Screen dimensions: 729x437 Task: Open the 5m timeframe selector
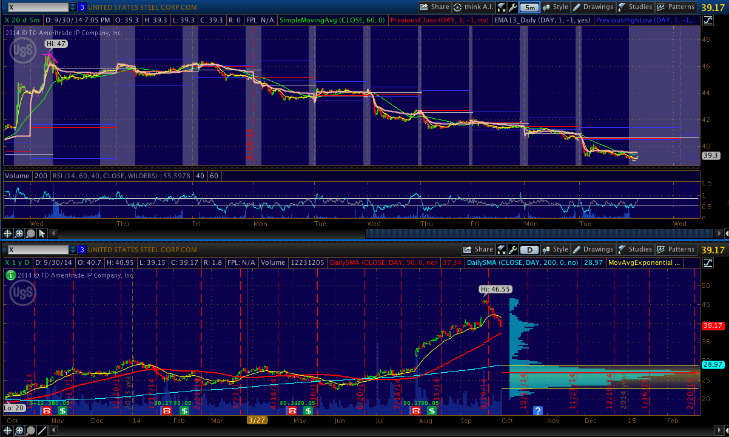point(529,7)
